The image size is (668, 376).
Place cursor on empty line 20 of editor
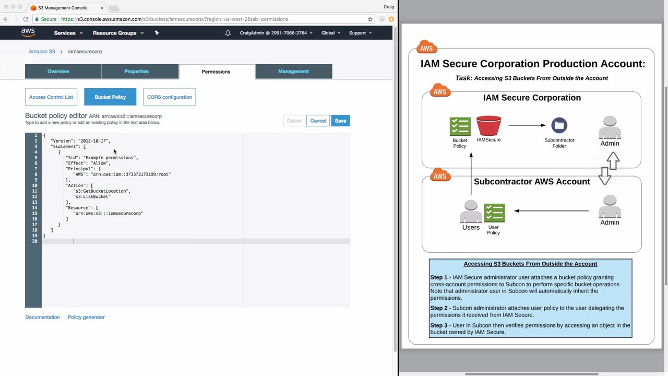click(196, 241)
